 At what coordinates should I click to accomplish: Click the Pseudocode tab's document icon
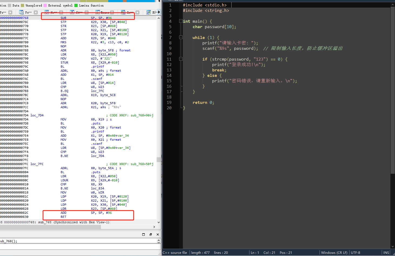21,12
